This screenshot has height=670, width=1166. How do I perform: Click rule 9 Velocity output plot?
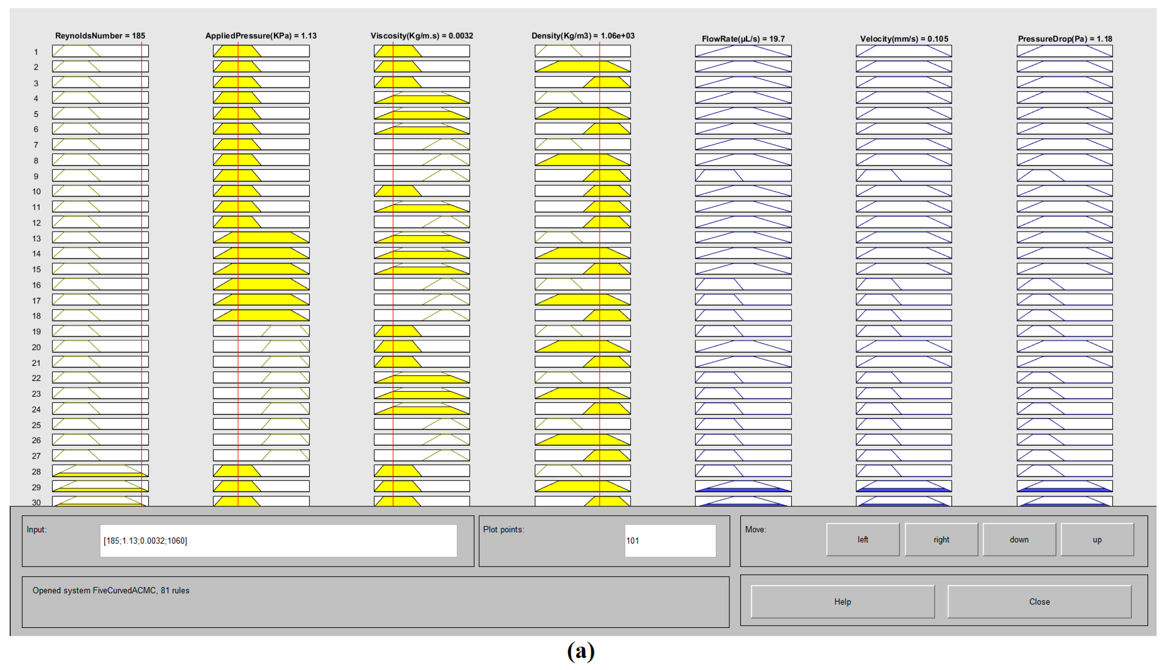903,175
